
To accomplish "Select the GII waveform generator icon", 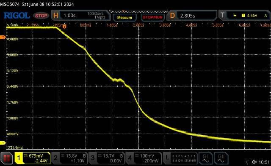I will tap(221, 158).
